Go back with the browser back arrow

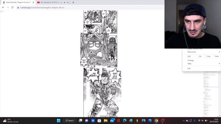3,8
